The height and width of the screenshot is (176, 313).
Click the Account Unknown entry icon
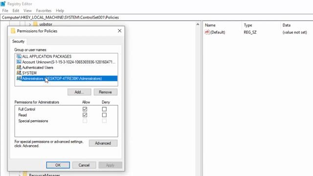point(19,62)
